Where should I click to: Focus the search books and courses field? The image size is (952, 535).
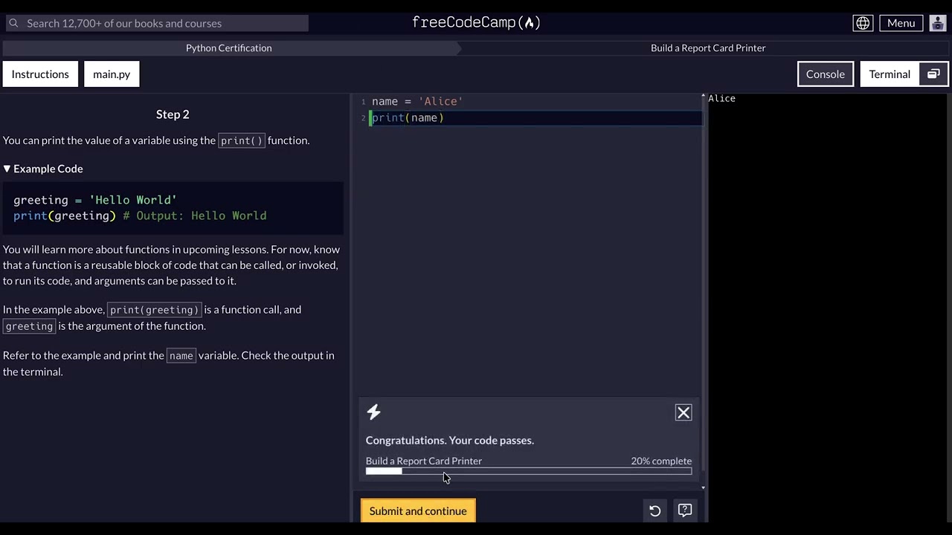click(156, 23)
